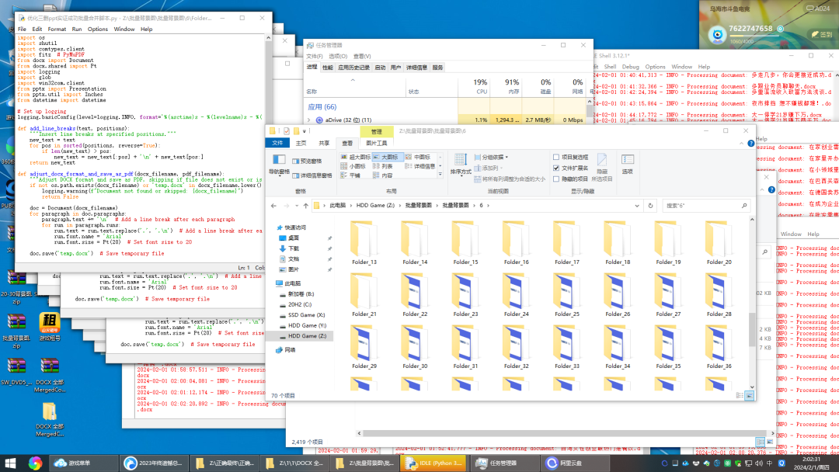Expand the aDrive process row in Task Manager
839x472 pixels.
point(308,120)
